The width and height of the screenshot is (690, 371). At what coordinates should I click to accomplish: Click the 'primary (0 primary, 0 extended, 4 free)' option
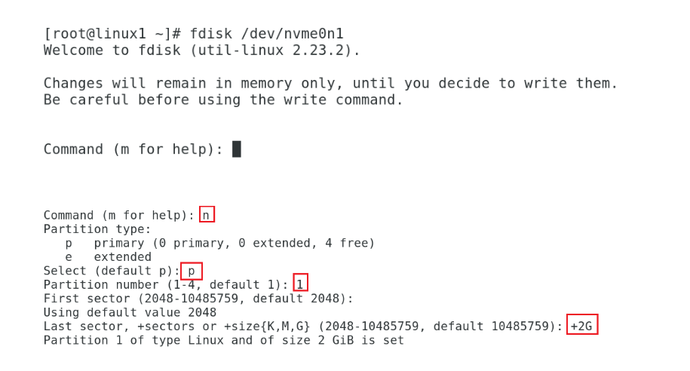(x=234, y=244)
